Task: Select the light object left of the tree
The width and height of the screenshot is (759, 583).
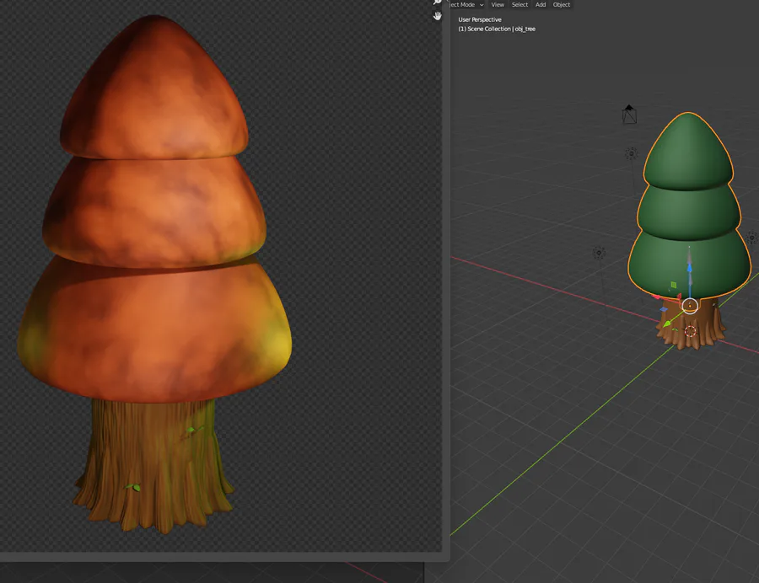Action: [x=599, y=253]
